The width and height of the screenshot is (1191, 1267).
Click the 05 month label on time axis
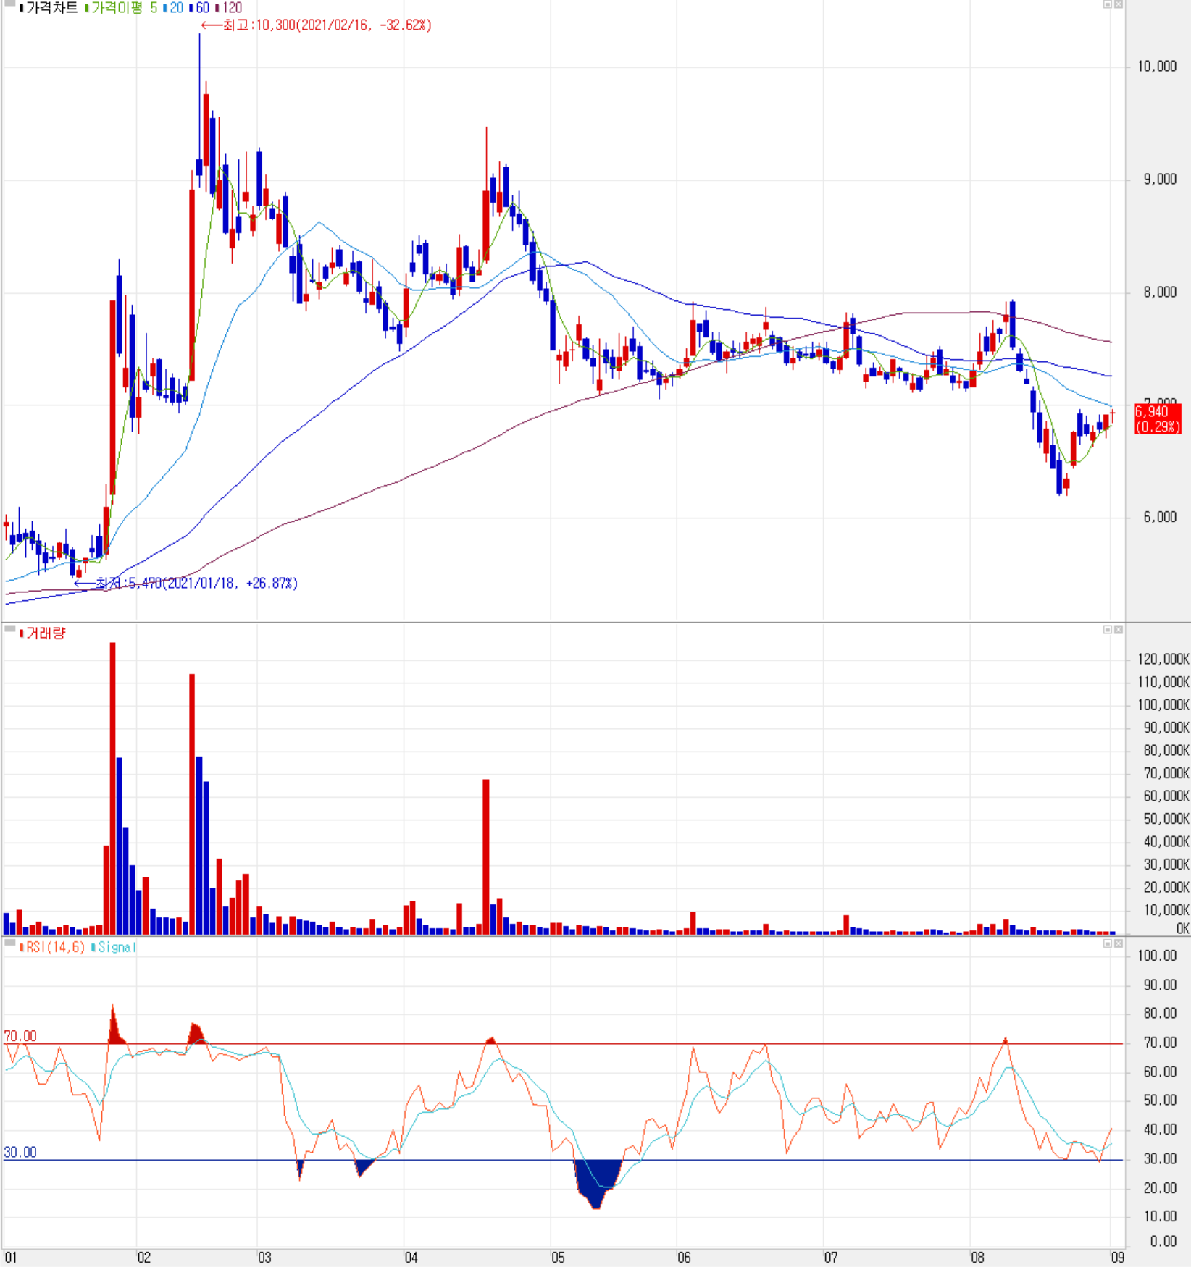click(x=557, y=1258)
